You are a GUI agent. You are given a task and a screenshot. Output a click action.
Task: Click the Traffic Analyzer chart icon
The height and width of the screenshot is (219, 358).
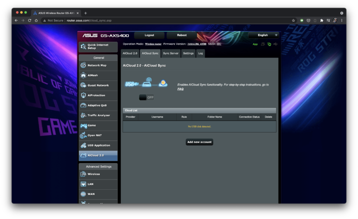pos(83,115)
